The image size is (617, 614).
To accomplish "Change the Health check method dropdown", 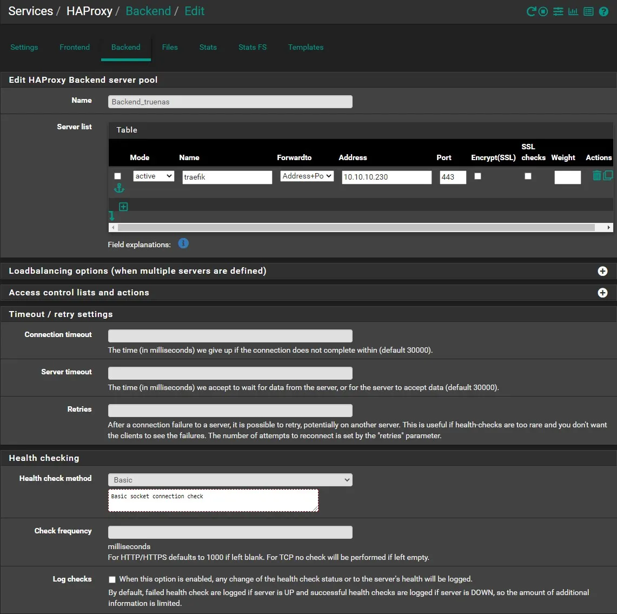I will pyautogui.click(x=230, y=480).
